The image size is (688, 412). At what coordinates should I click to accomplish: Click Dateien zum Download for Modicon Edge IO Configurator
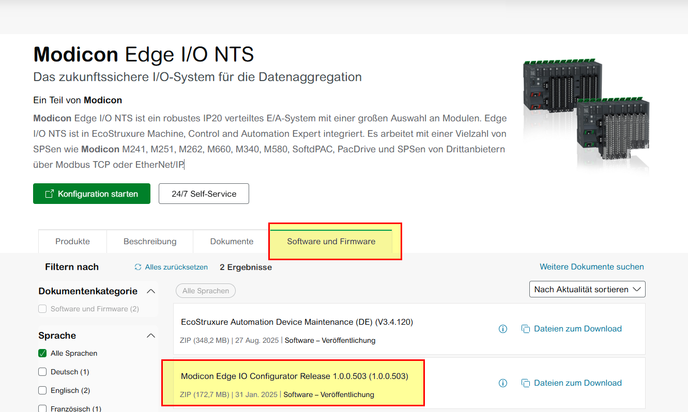click(577, 383)
